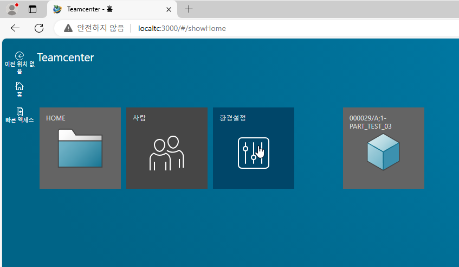Open 빠른 액세스 quick access bookmark icon
Image resolution: width=459 pixels, height=267 pixels.
click(x=20, y=111)
